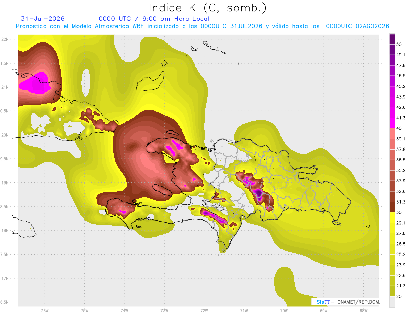Click the dark purple swatch above 50

[x=392, y=39]
